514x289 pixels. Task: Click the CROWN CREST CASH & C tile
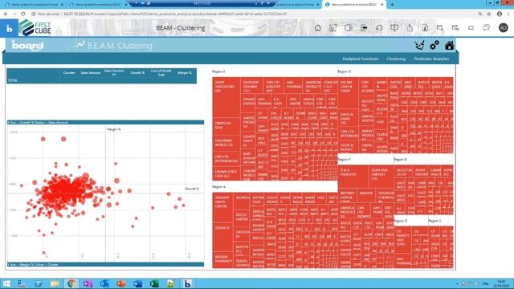coord(226,173)
